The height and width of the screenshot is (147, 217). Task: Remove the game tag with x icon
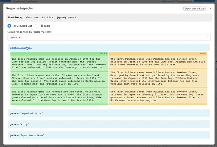20,37
